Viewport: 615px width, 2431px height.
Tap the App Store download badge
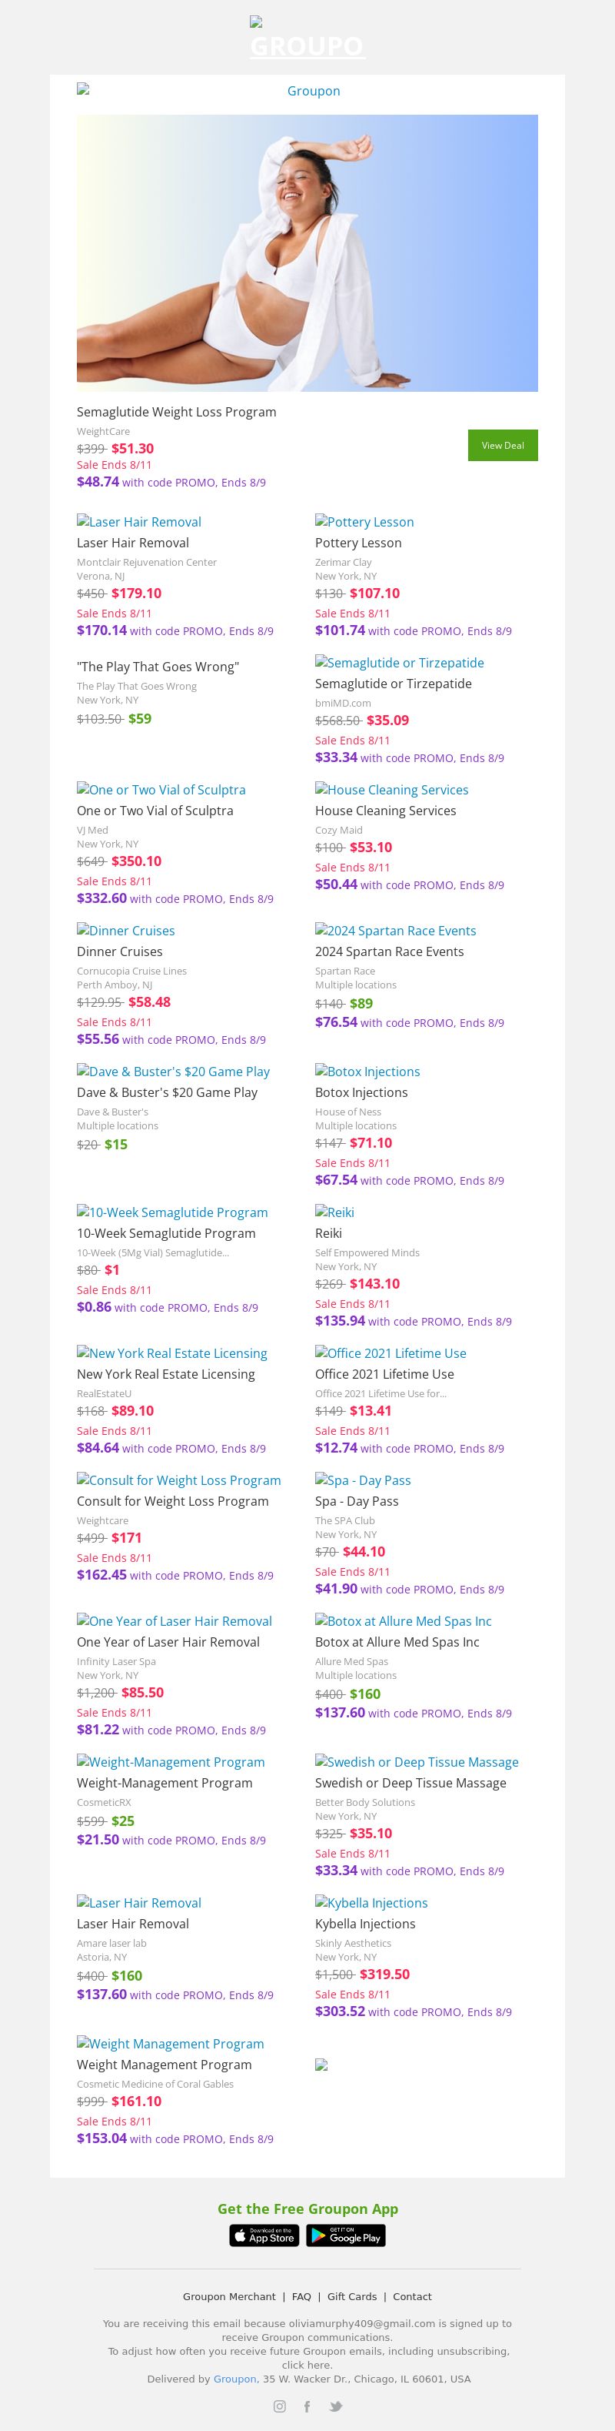pos(264,2235)
